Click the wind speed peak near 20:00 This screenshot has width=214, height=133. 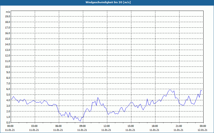coord(170,90)
